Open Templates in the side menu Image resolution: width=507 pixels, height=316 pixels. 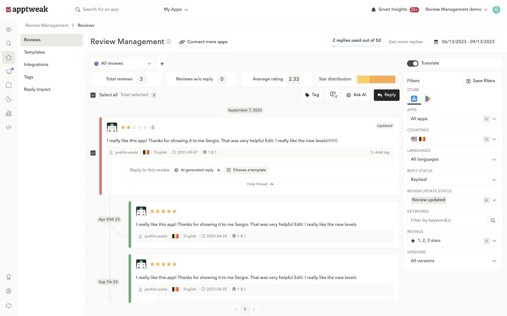point(34,52)
